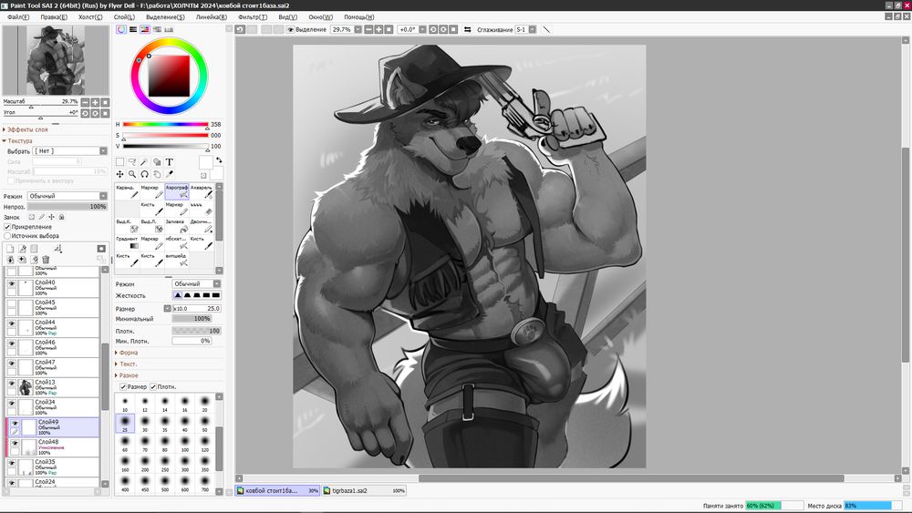Toggle the Размер pressure checkbox
Viewport: 912px width, 513px height.
123,386
